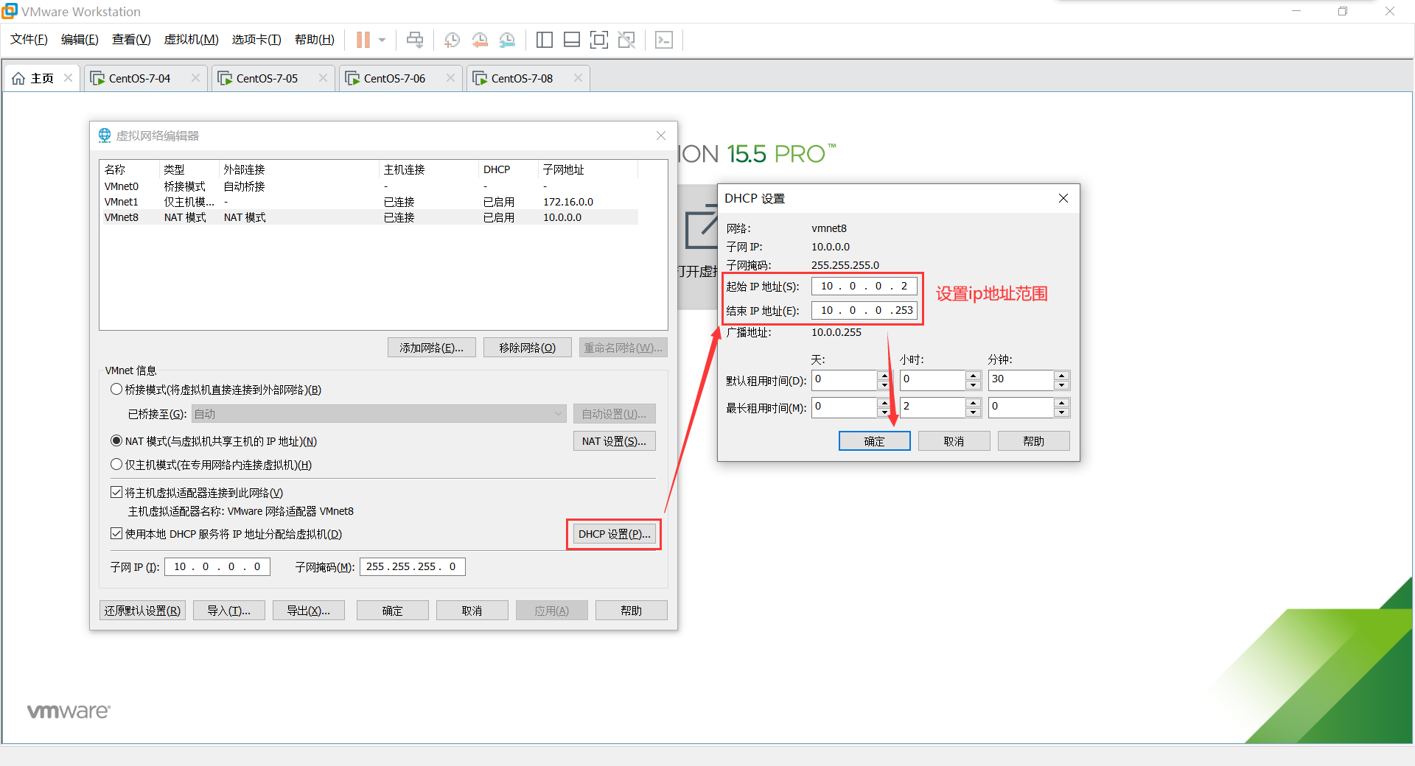Click the 起始 IP 地址 field
Viewport: 1415px width, 766px height.
click(x=864, y=286)
